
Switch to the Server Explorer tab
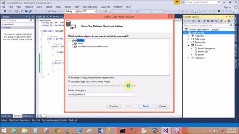(6, 116)
